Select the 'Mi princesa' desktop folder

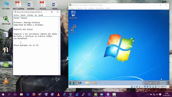point(6,51)
